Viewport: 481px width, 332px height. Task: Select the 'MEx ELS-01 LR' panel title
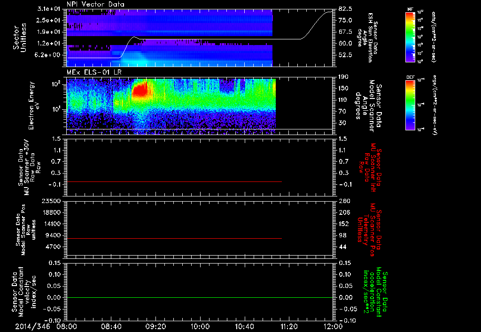pos(94,73)
